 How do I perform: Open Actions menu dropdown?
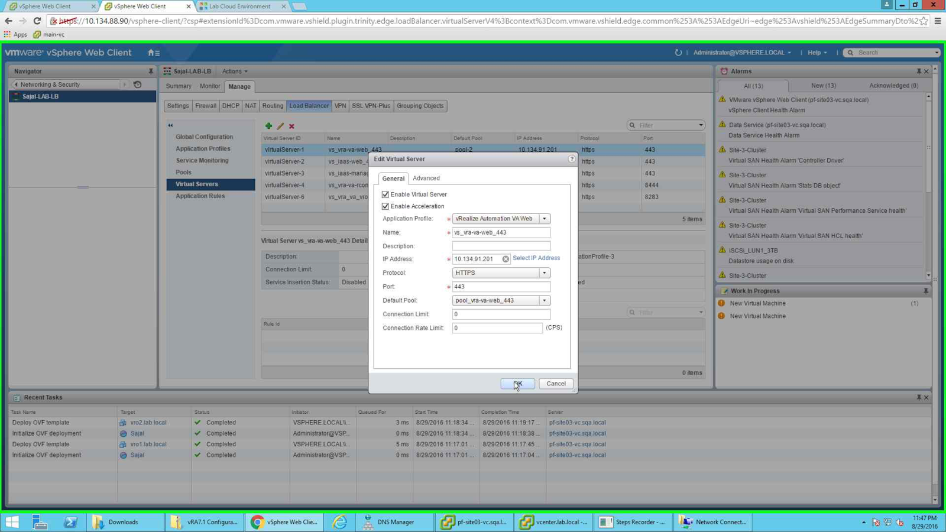click(235, 71)
